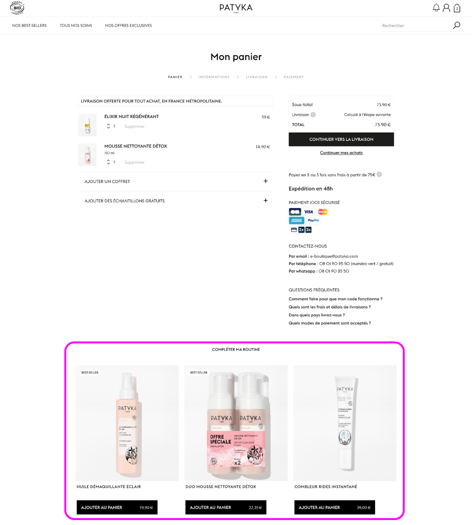This screenshot has height=525, width=472.
Task: Click the Continuer mes achats link
Action: (x=341, y=153)
